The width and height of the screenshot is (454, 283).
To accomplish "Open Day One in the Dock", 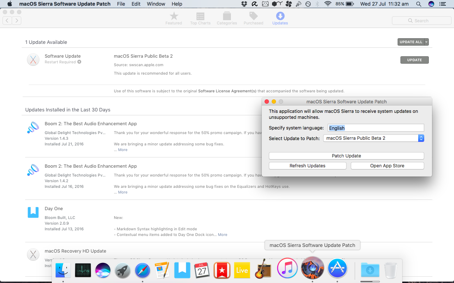I will click(x=182, y=271).
